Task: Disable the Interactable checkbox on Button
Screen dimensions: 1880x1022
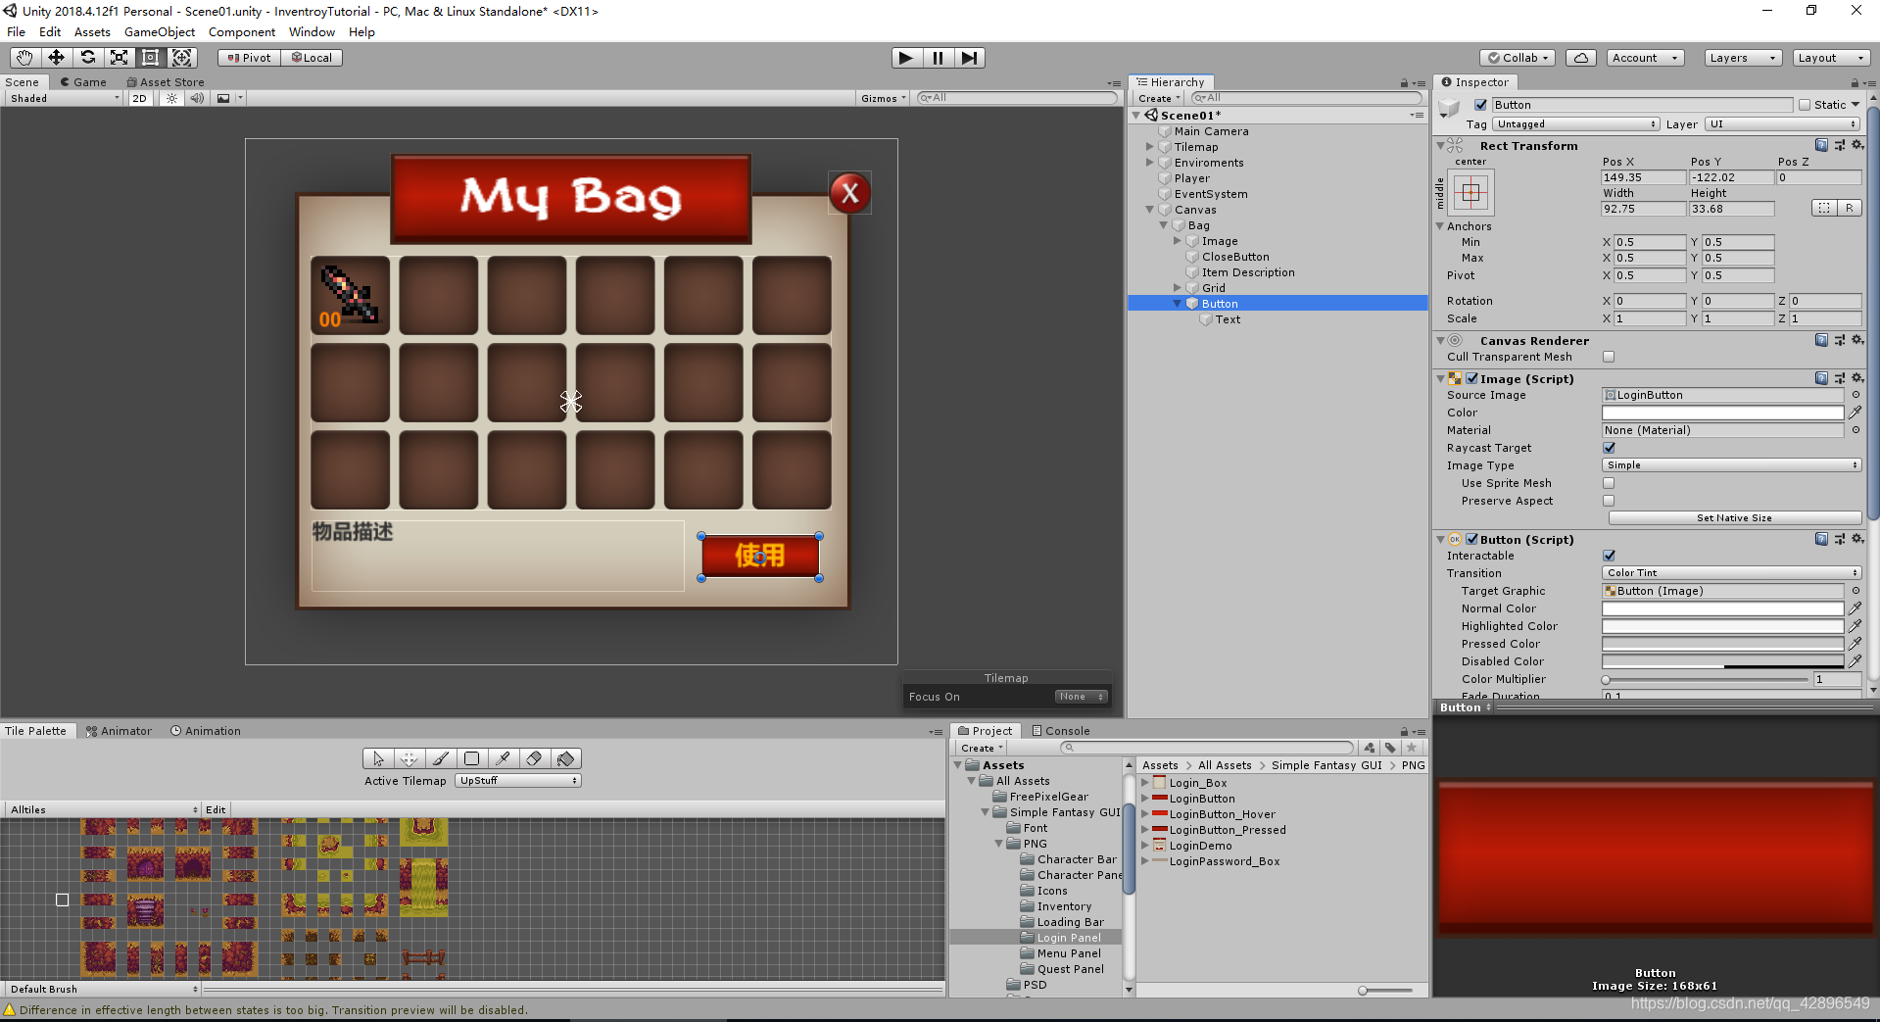Action: [x=1609, y=555]
